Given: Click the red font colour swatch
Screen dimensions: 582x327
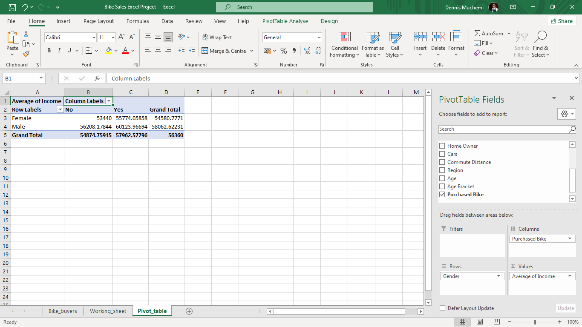Looking at the screenshot, I should 125,51.
